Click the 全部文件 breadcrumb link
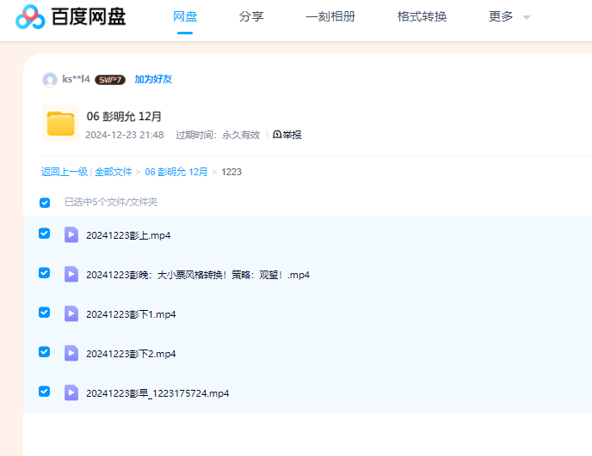 (x=114, y=172)
